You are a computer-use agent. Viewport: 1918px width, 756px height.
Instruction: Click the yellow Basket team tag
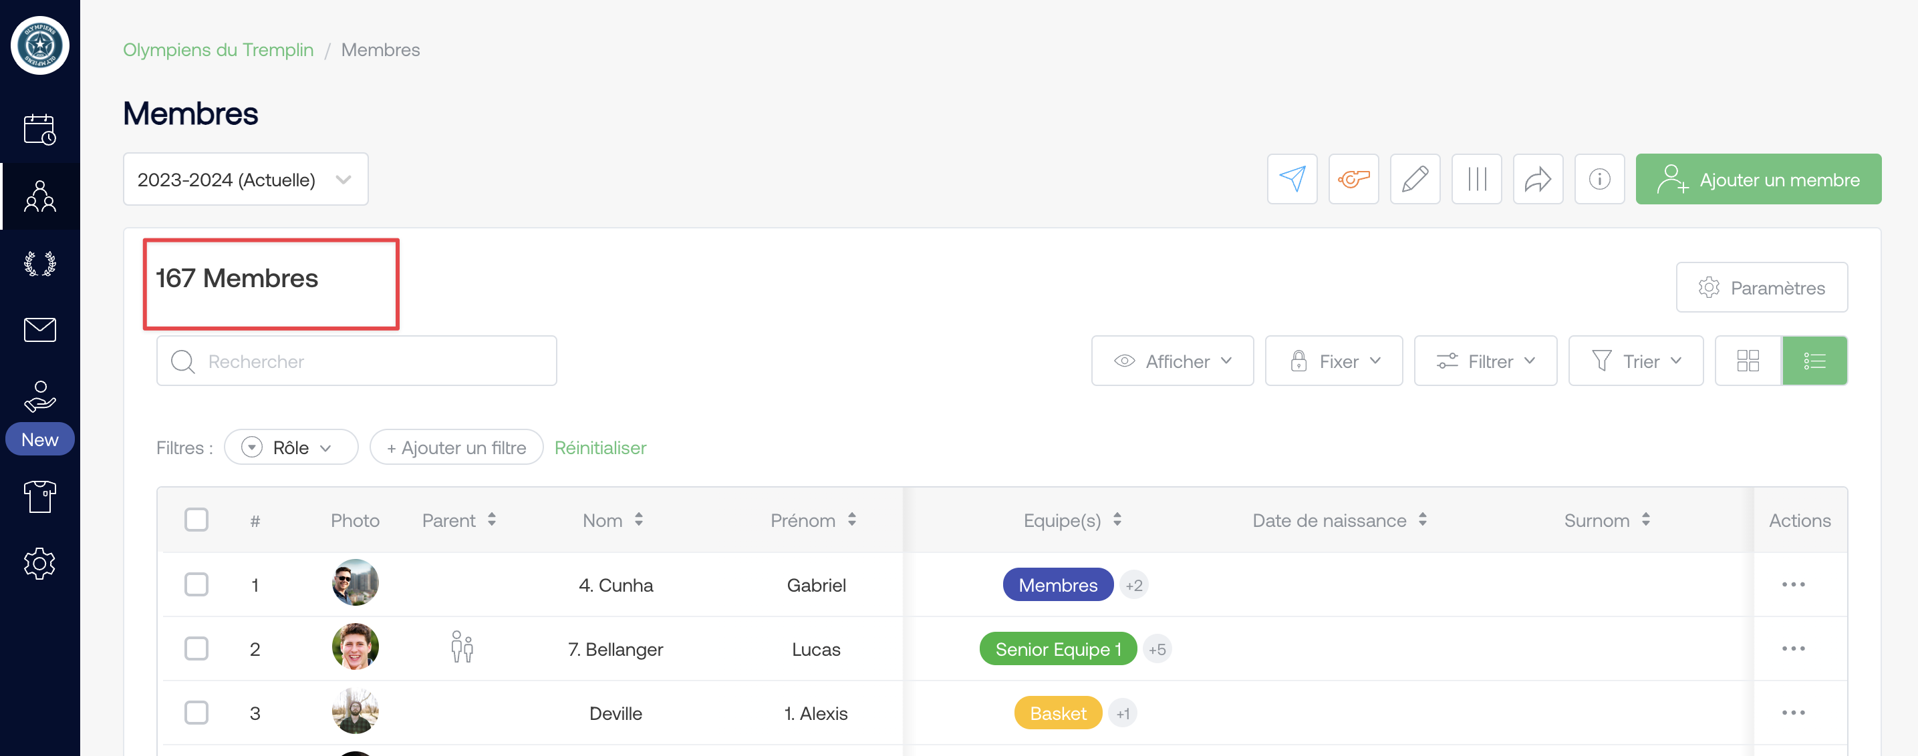coord(1057,713)
